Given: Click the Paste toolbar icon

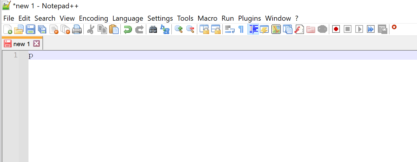Looking at the screenshot, I should pyautogui.click(x=114, y=29).
